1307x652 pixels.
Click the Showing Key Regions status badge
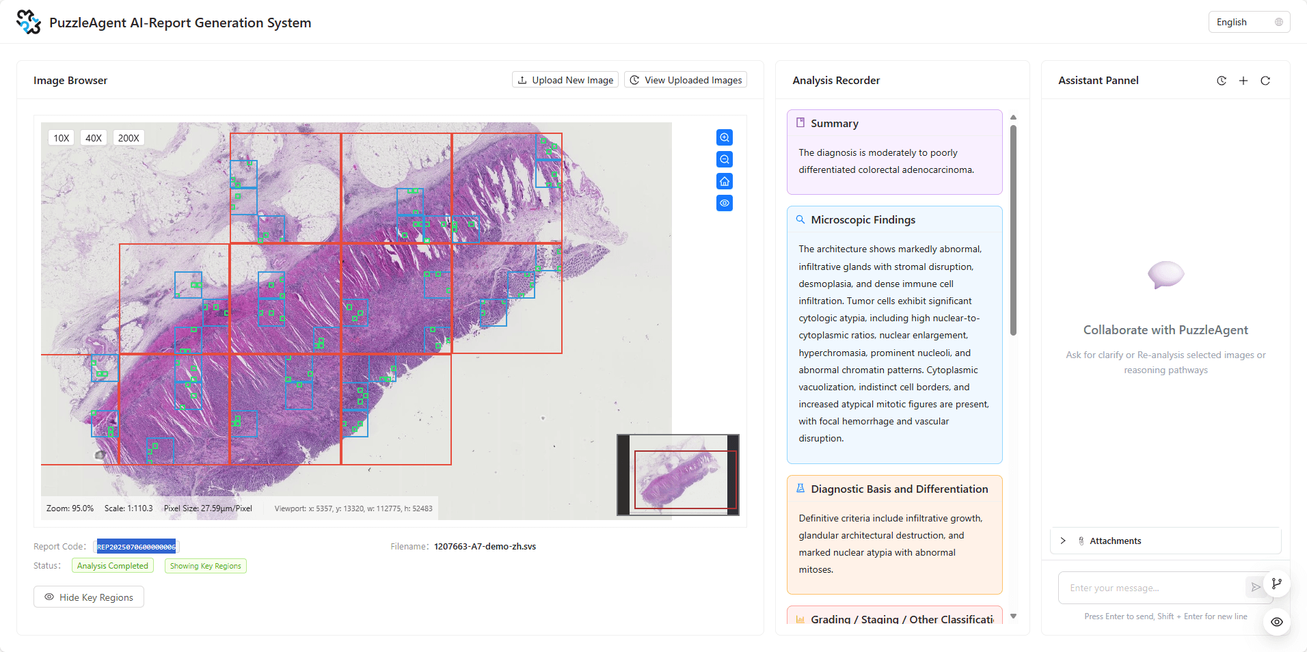click(205, 565)
